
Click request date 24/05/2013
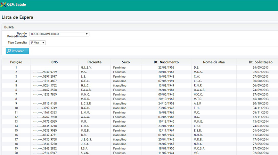click(261, 68)
